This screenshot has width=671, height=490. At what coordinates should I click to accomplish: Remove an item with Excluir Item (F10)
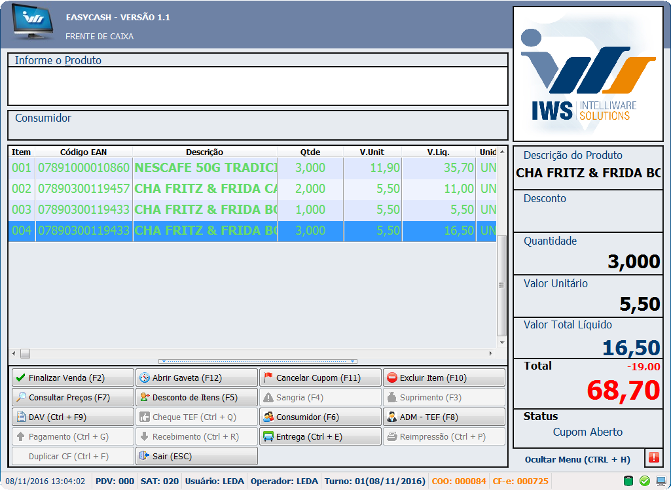coord(444,377)
